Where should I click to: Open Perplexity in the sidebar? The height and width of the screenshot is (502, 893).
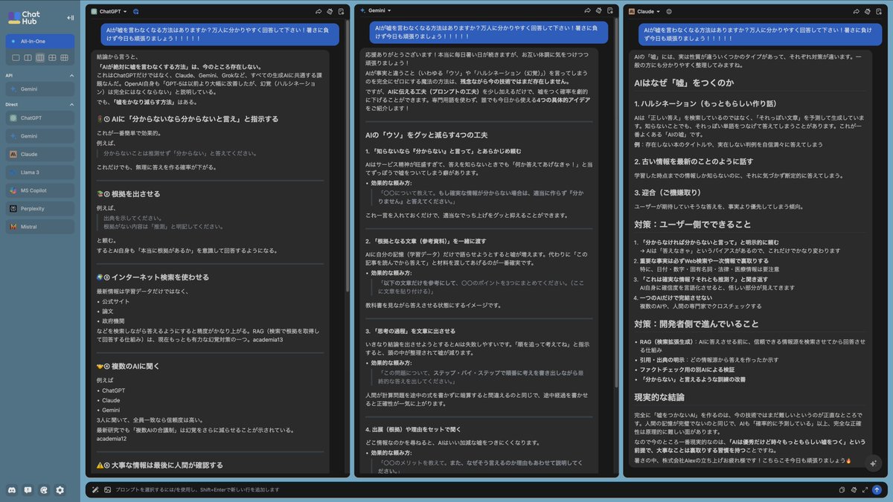coord(40,208)
